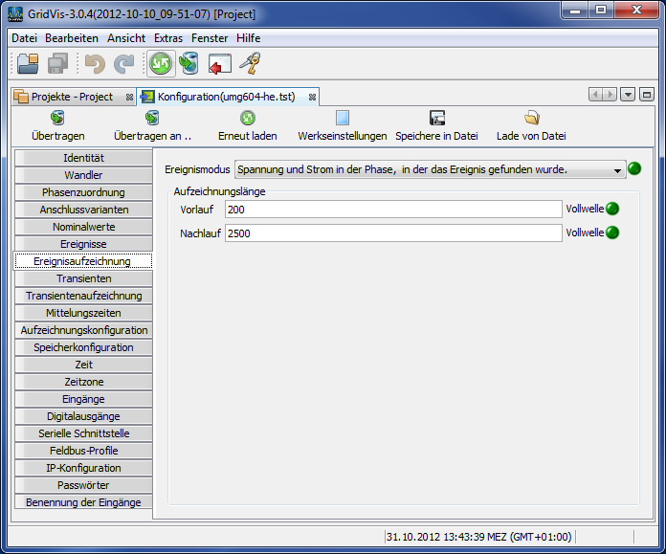Select the Digitalausgänge section
The height and width of the screenshot is (554, 666).
(83, 416)
